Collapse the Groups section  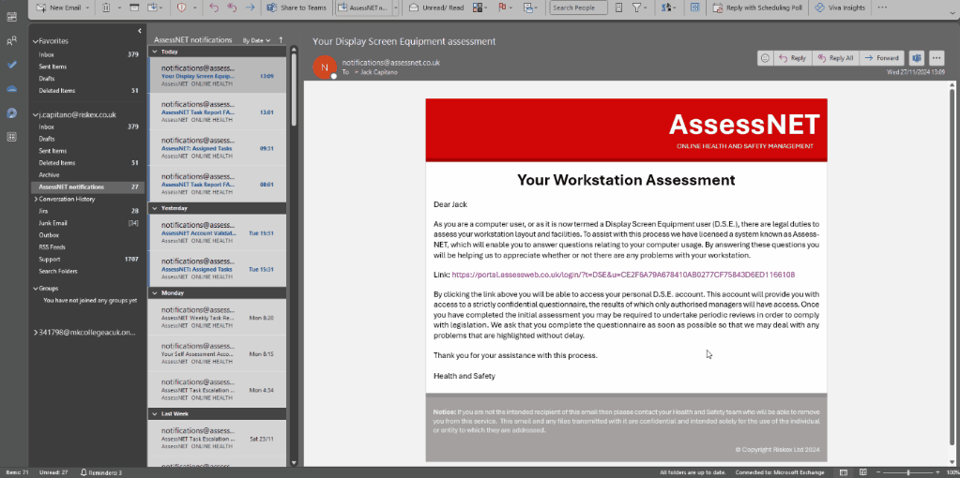pyautogui.click(x=35, y=289)
